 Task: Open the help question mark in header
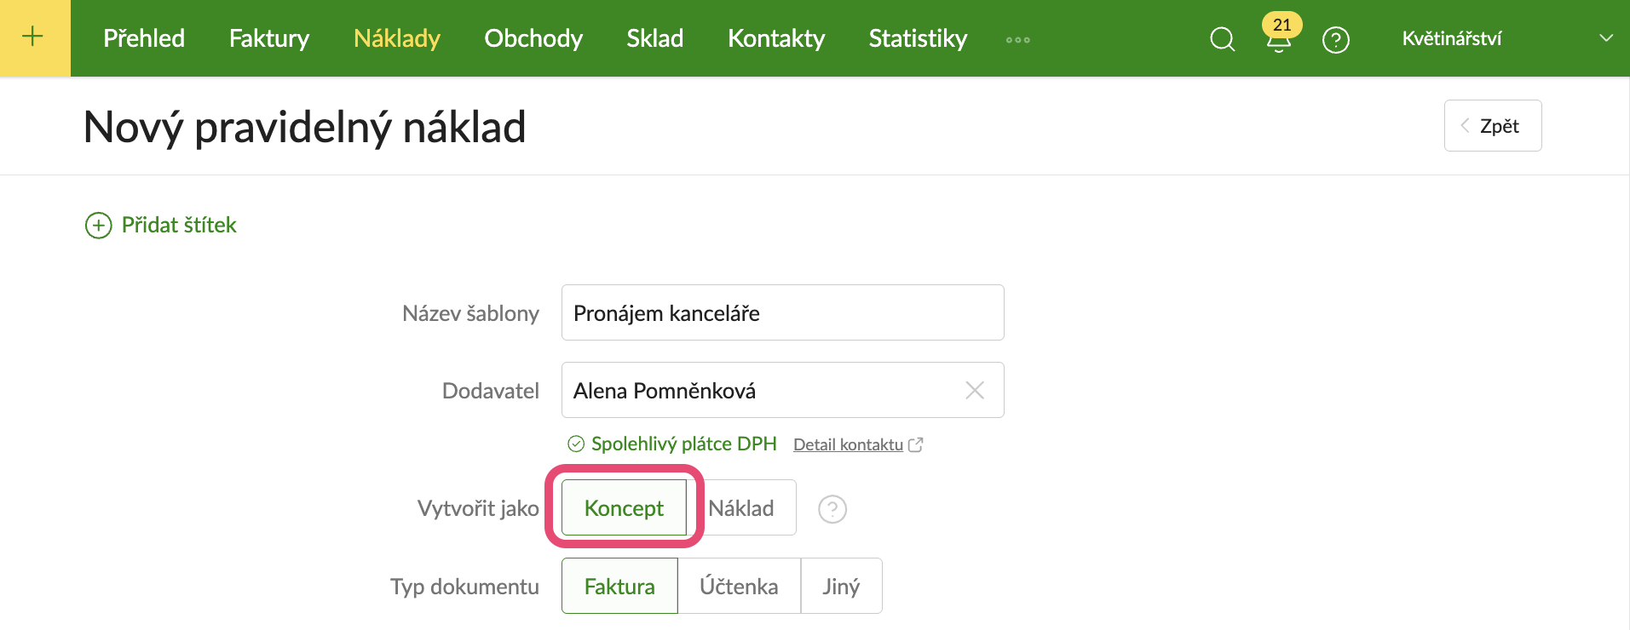point(1335,39)
